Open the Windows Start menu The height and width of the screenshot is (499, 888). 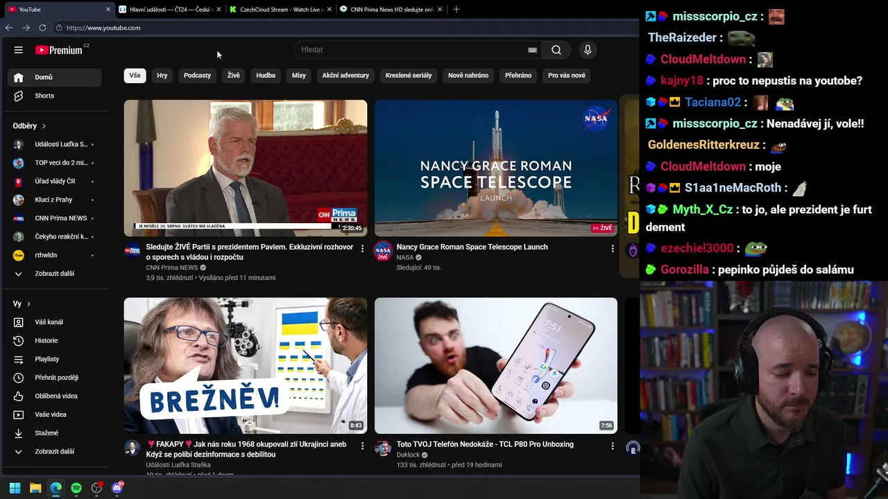[x=15, y=488]
